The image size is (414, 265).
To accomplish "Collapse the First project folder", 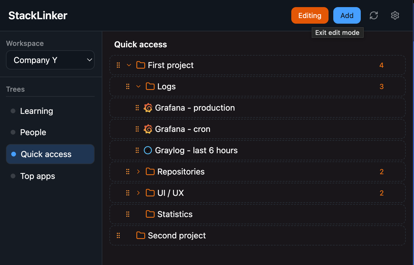I will (x=128, y=65).
